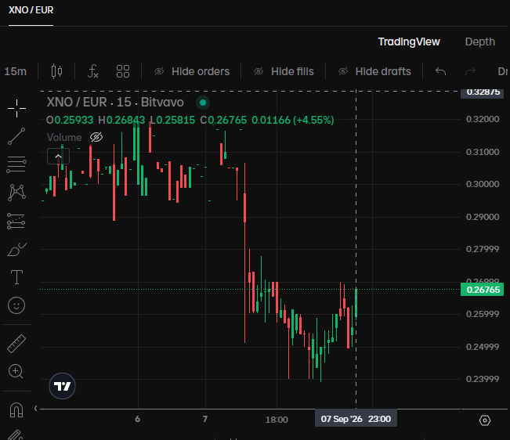Switch to the TradingView chart tab
The image size is (510, 440).
click(x=409, y=41)
